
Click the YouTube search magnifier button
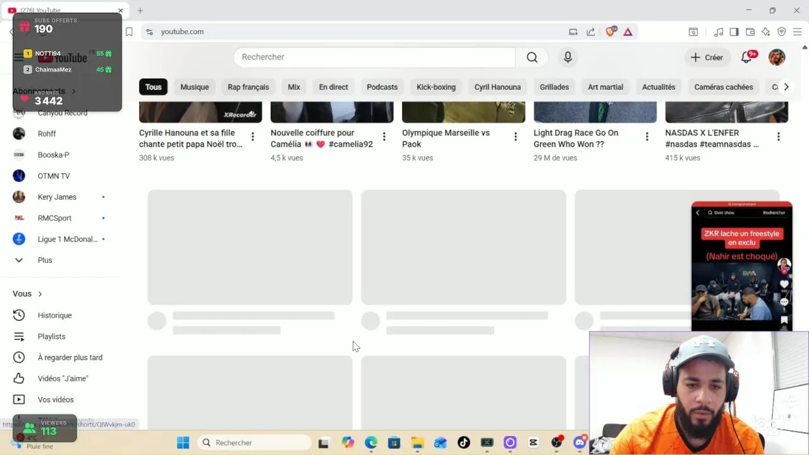pos(532,57)
